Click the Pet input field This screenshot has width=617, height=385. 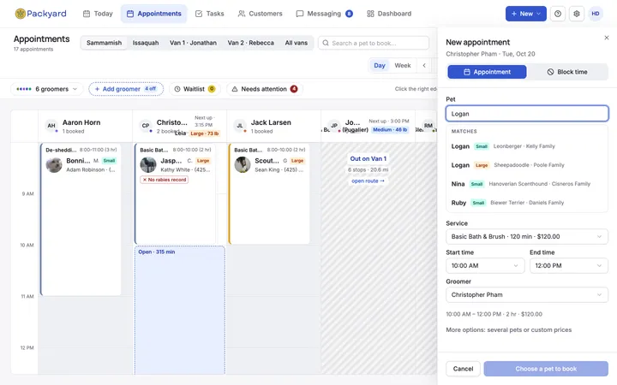[x=527, y=114]
